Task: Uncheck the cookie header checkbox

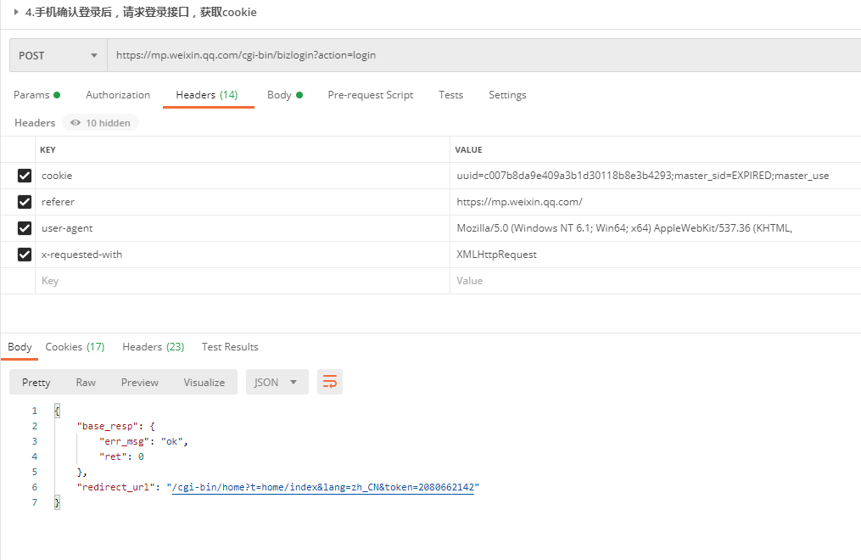Action: pos(24,176)
